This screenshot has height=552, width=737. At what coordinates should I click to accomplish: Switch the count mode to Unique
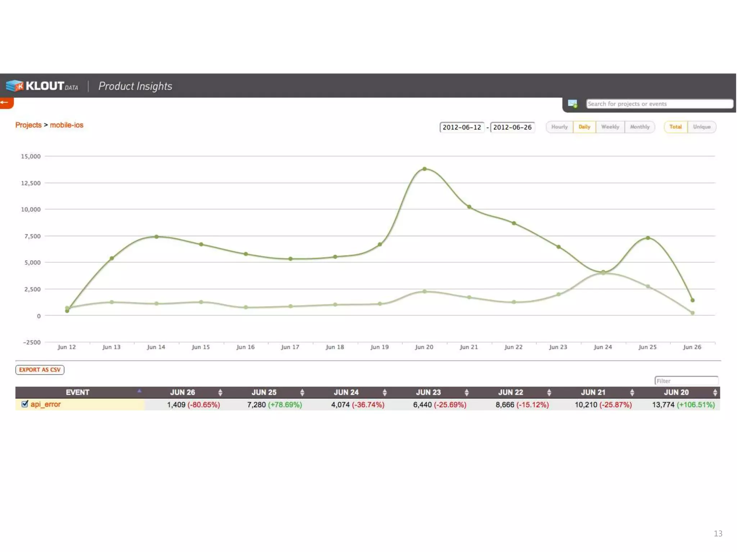tap(701, 127)
